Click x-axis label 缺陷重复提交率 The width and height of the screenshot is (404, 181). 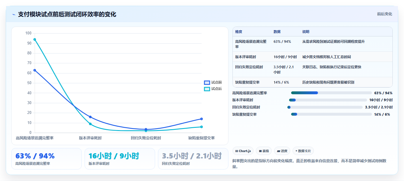coord(202,138)
